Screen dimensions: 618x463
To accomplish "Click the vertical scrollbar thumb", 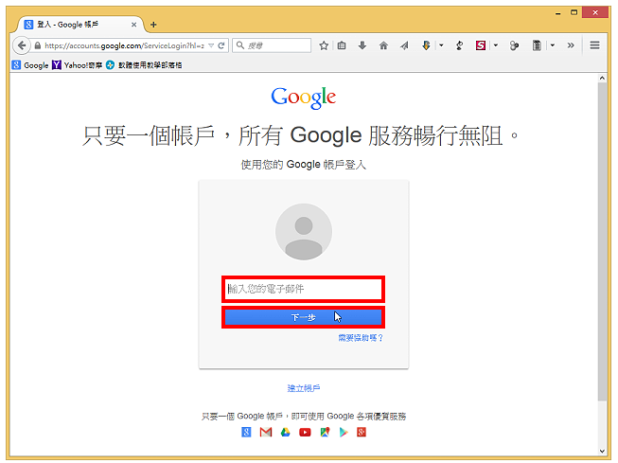I will point(602,241).
